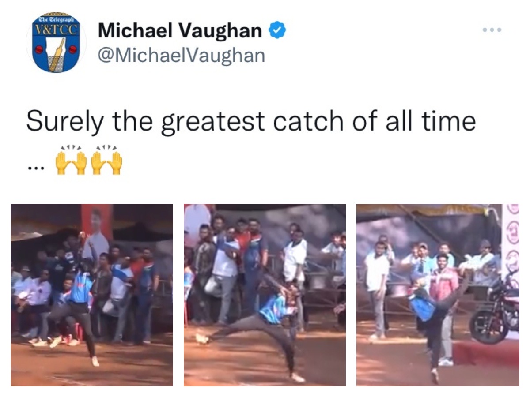Screen dimensions: 530x397
Task: Click the Michael Vaughan display name
Action: 180,30
